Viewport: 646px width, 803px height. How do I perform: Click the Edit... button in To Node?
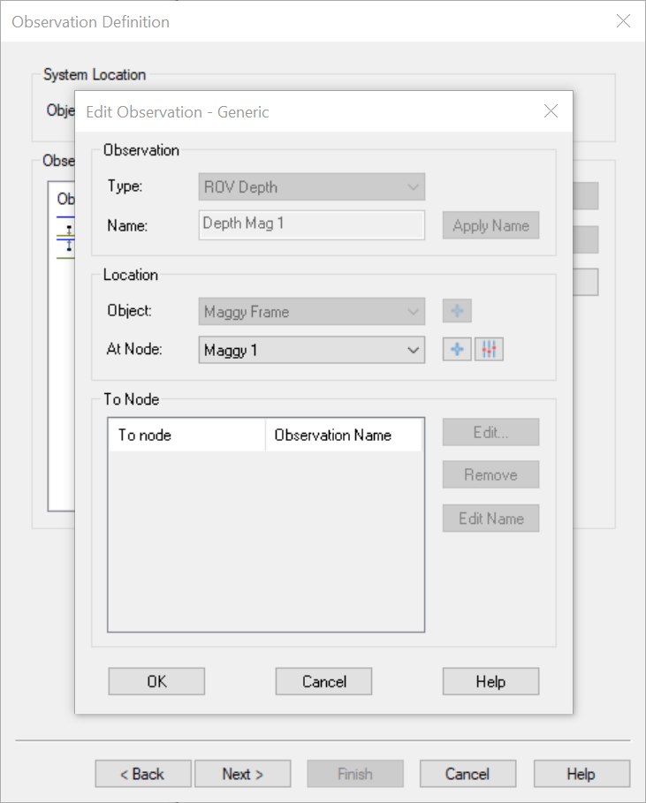click(x=490, y=433)
